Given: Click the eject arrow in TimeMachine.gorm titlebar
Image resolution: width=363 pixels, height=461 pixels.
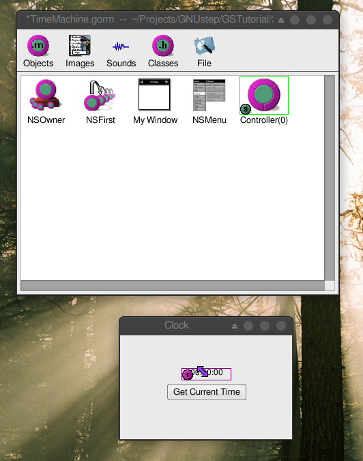Looking at the screenshot, I should click(x=281, y=20).
